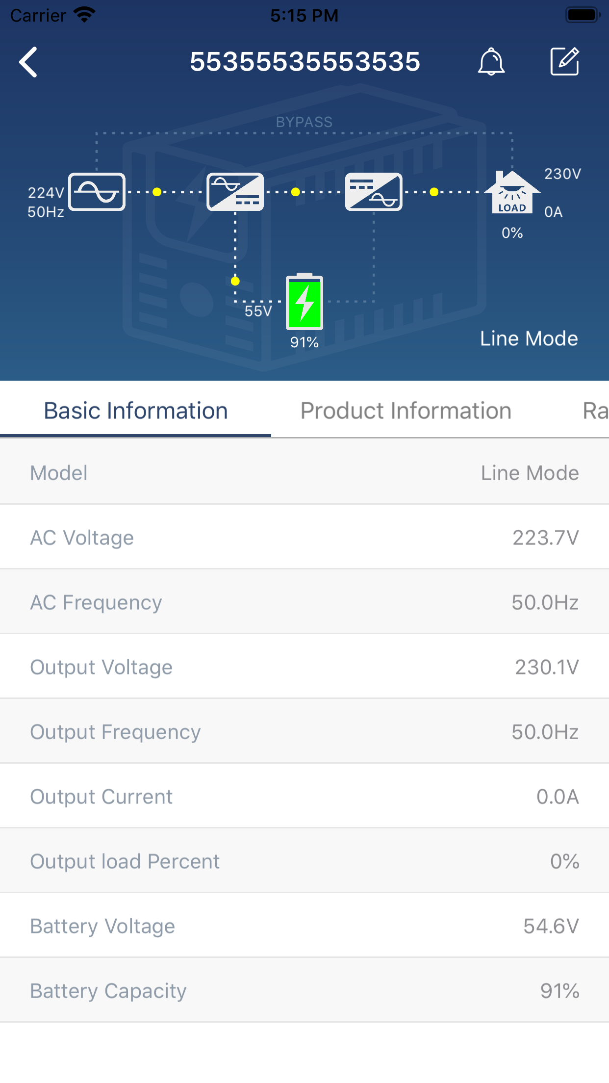The image size is (609, 1083).
Task: Tap the LOAD house icon
Action: point(512,192)
